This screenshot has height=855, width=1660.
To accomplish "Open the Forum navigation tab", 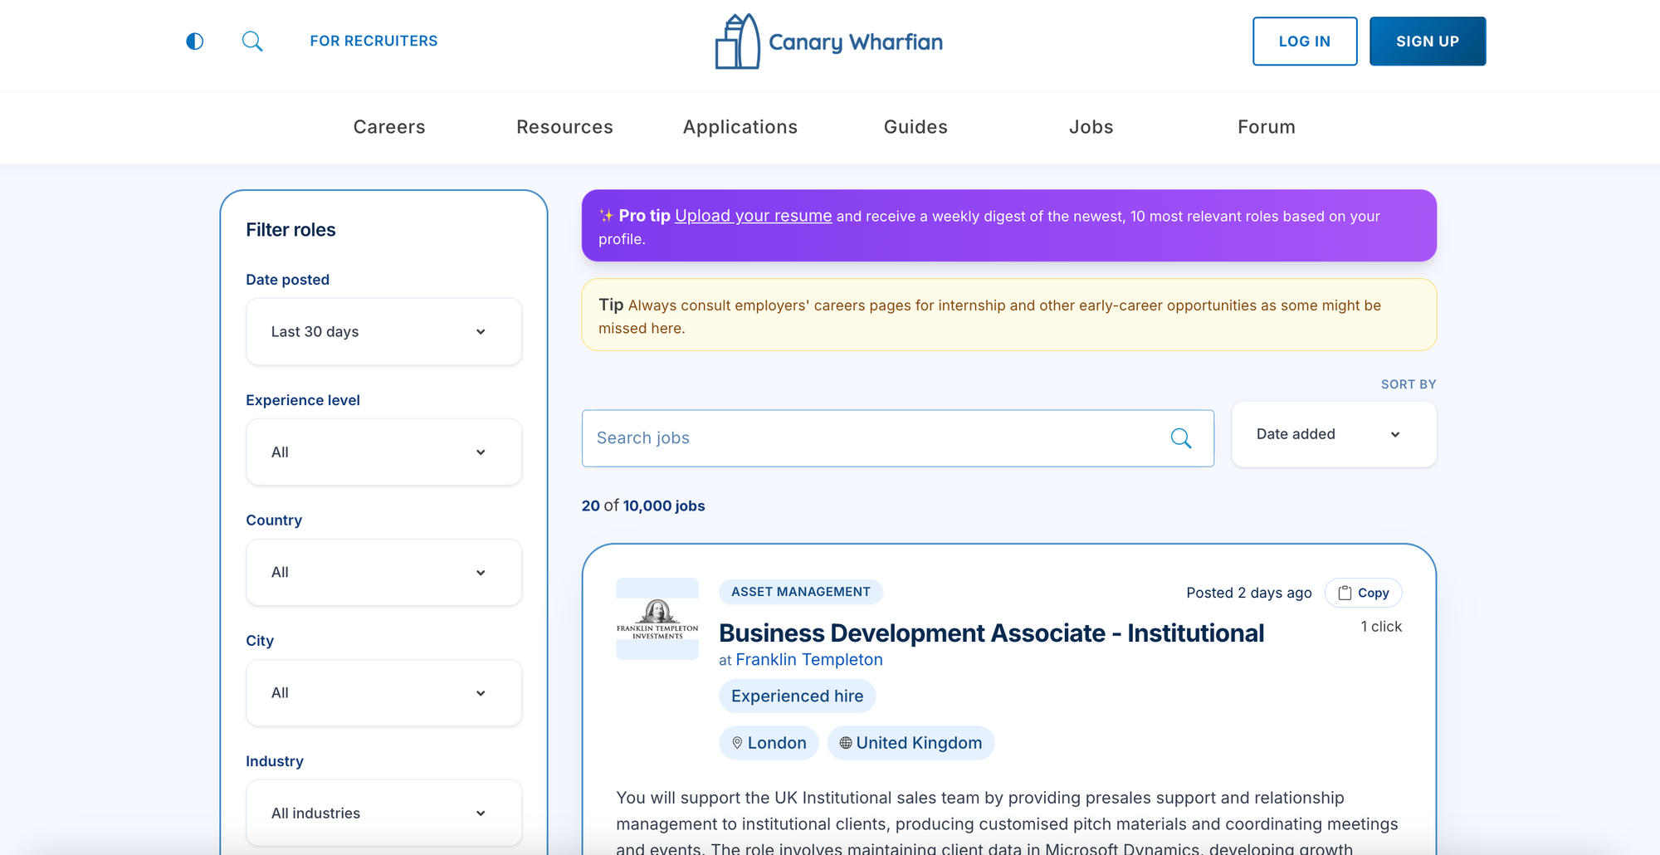I will point(1266,127).
